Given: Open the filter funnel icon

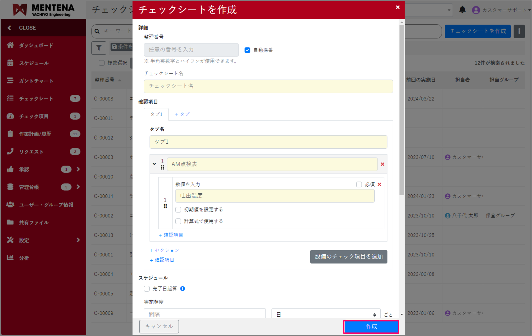Looking at the screenshot, I should (99, 48).
